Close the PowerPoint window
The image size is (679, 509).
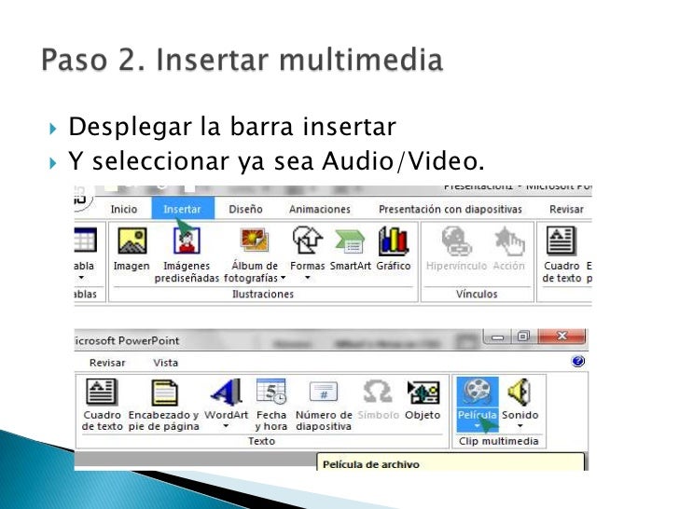point(561,337)
